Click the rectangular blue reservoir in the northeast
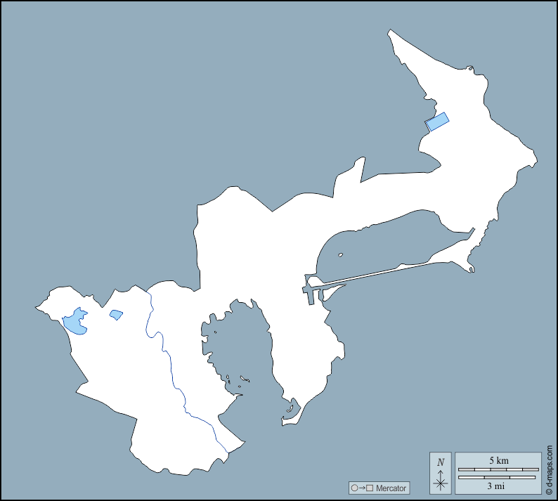The width and height of the screenshot is (558, 501). (437, 122)
